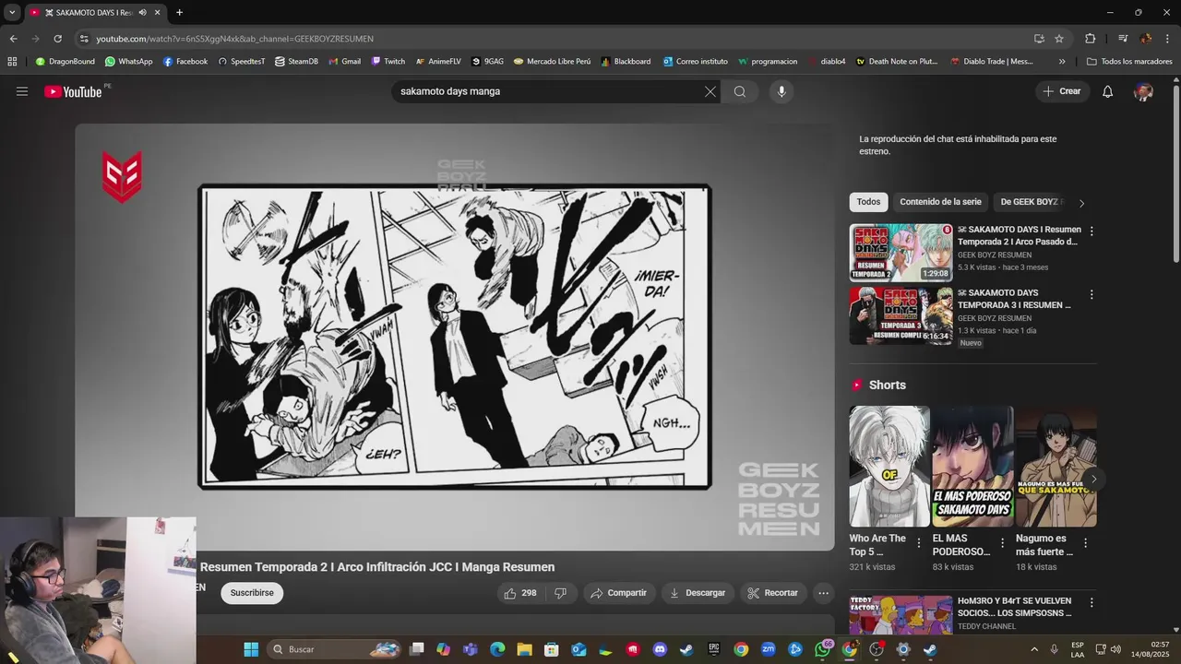Screen dimensions: 1181x664
Task: Expand hidden bookmarks with double chevron
Action: tap(1062, 62)
